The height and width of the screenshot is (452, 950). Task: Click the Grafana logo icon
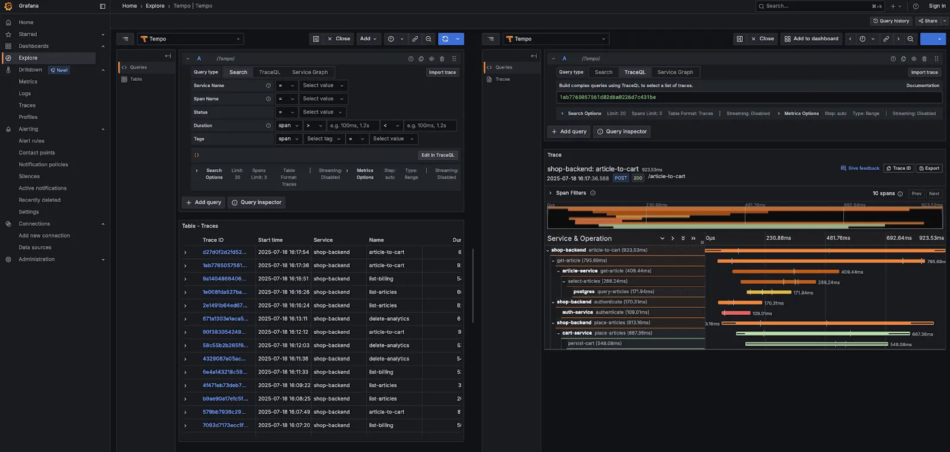click(8, 6)
